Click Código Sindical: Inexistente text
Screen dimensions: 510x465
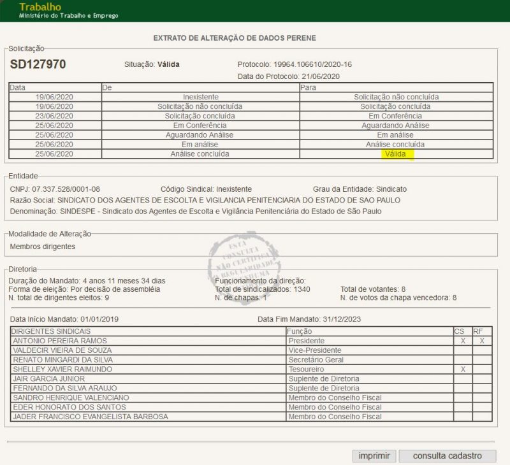206,189
